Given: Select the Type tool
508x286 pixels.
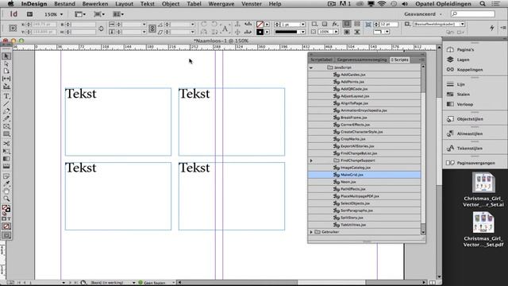Looking at the screenshot, I should [6, 96].
